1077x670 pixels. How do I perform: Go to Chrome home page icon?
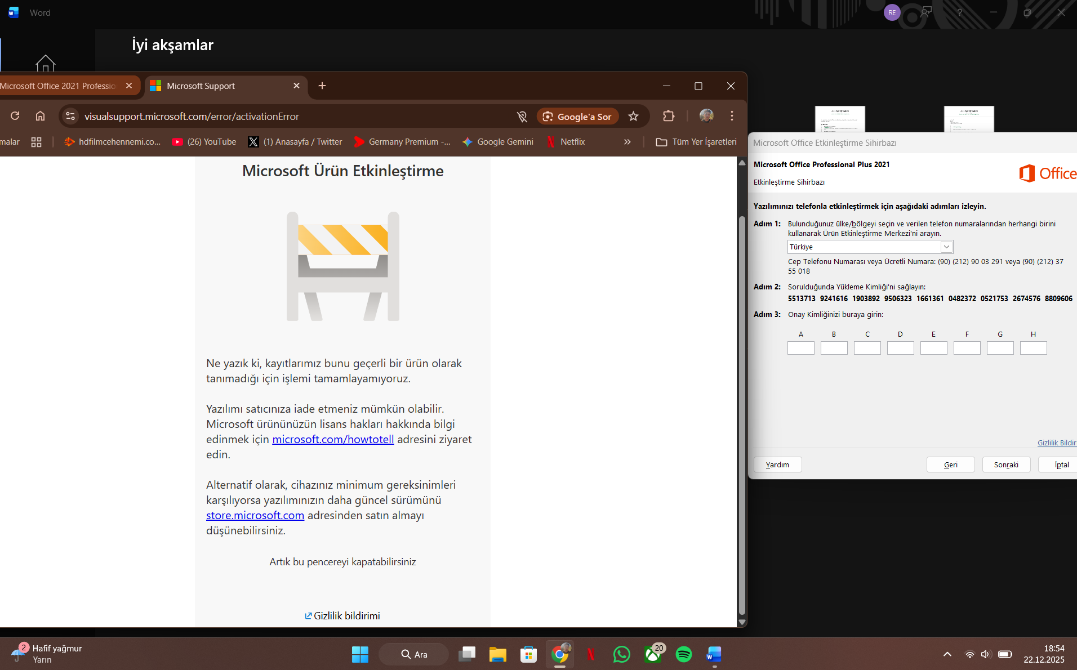pos(40,116)
